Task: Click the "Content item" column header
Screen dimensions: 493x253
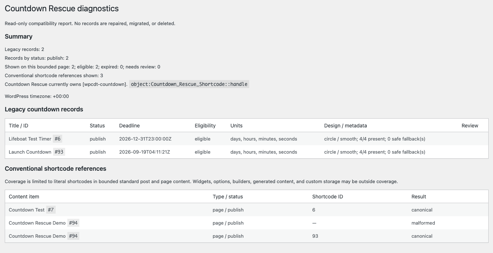Action: click(x=24, y=197)
